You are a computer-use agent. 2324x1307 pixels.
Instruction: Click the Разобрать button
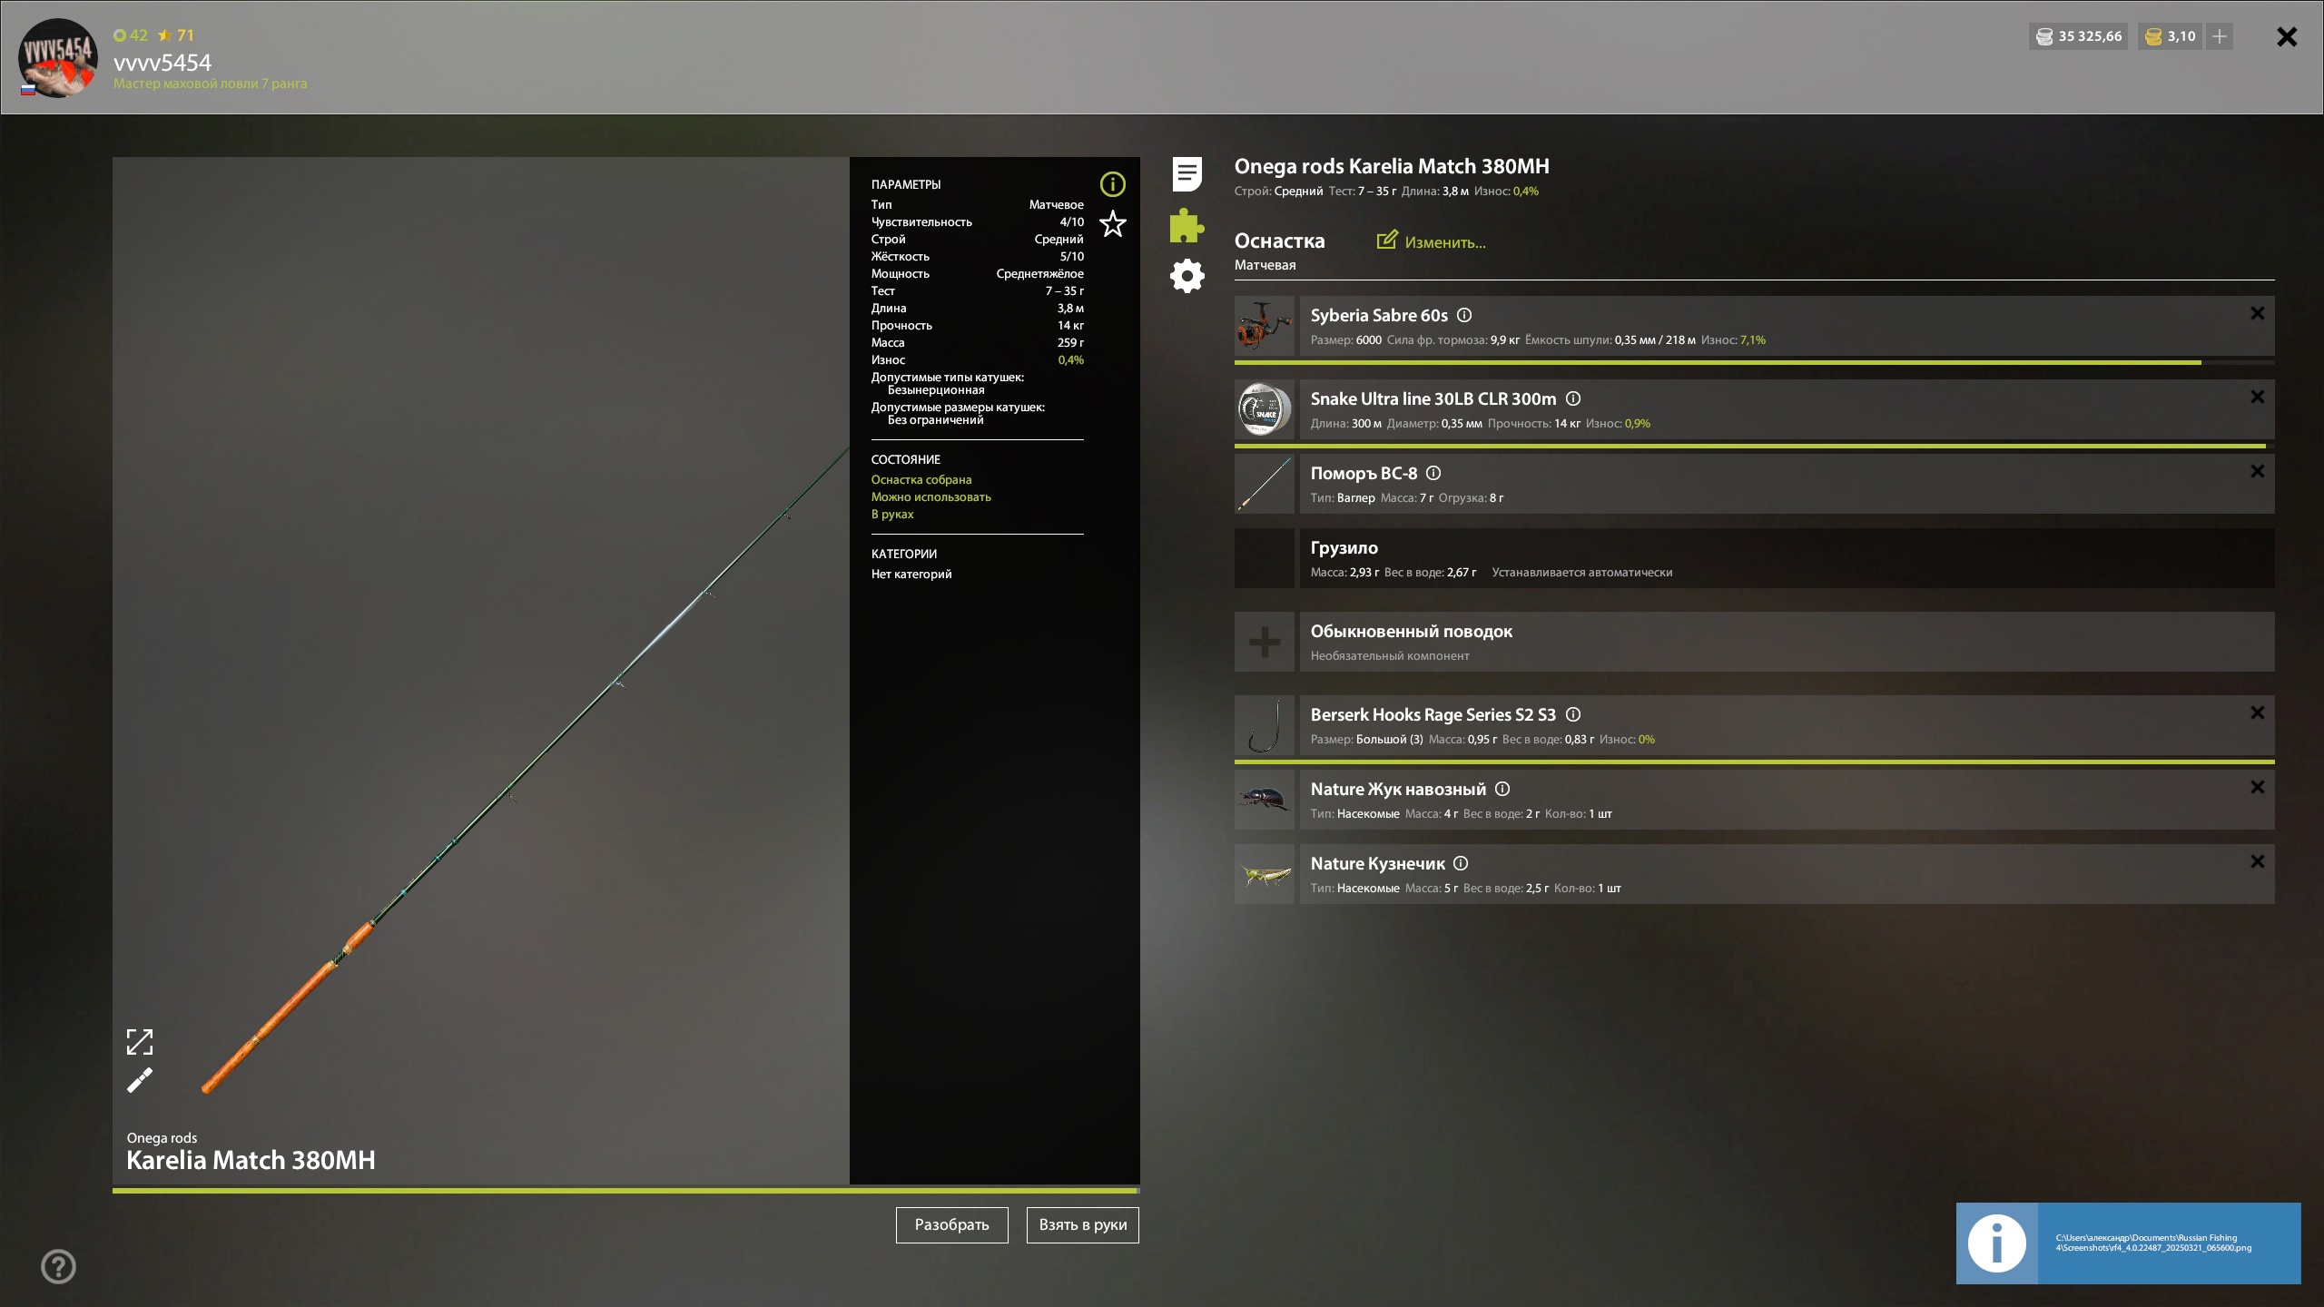[x=951, y=1225]
